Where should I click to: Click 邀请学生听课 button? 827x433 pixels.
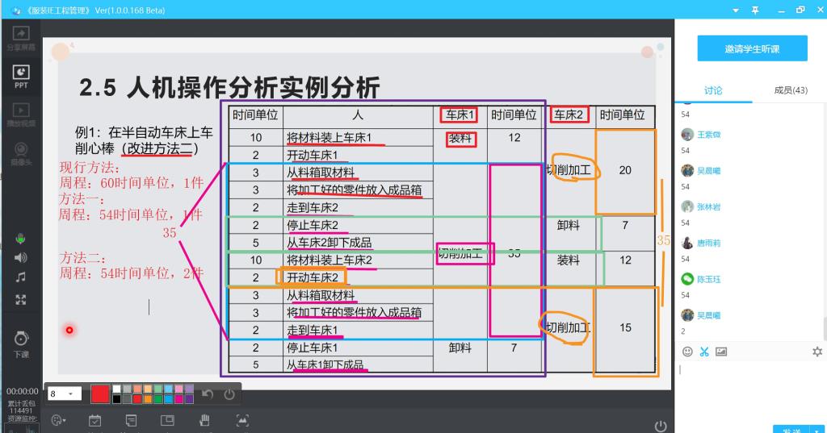coord(752,48)
